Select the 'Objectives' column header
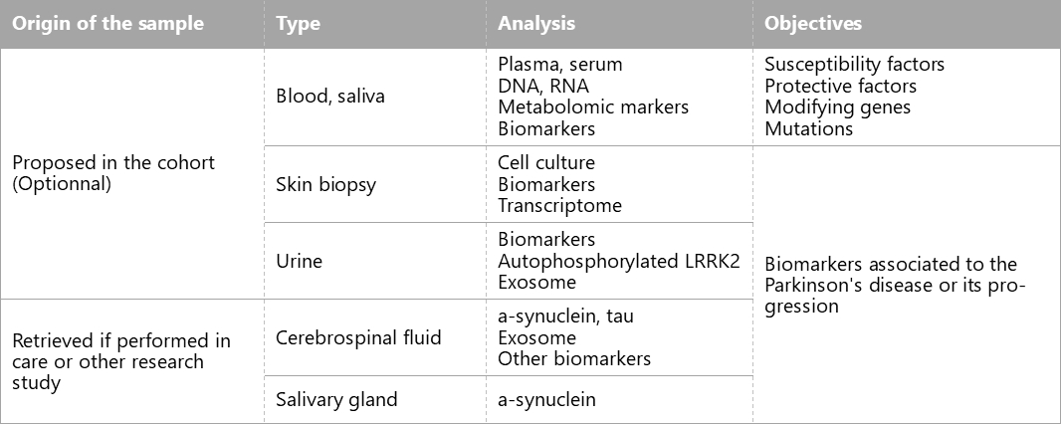1061x424 pixels. point(813,24)
